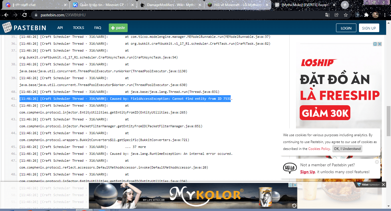Click line 46 RuntimeException text
Screen dimensions: 391x211
pyautogui.click(x=126, y=154)
